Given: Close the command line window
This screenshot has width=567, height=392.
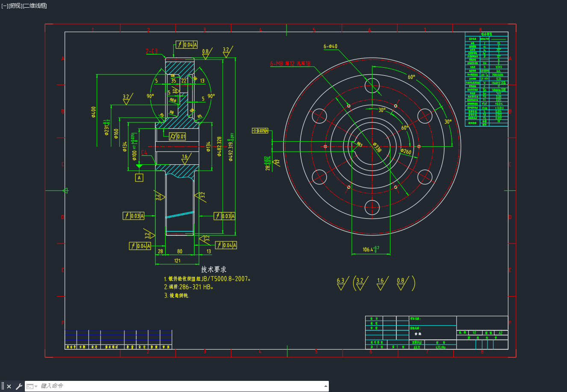Looking at the screenshot, I should [9, 386].
